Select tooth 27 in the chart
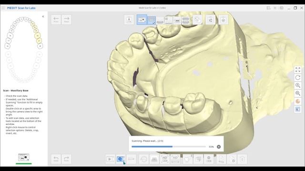305x171 pixels. click(39, 41)
